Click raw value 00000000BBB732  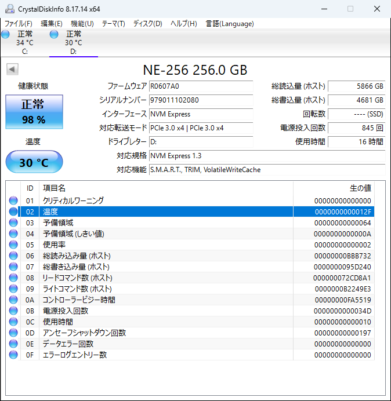click(343, 256)
